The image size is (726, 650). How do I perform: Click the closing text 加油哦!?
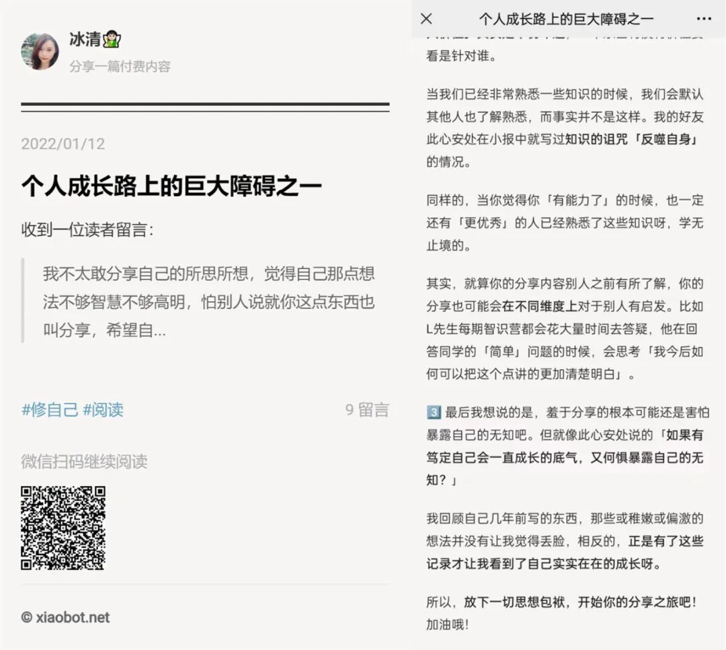447,624
